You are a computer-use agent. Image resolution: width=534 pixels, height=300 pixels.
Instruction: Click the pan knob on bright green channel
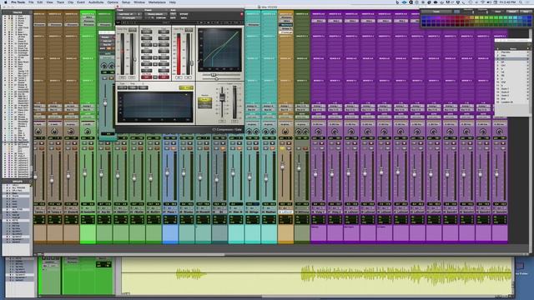pos(88,132)
